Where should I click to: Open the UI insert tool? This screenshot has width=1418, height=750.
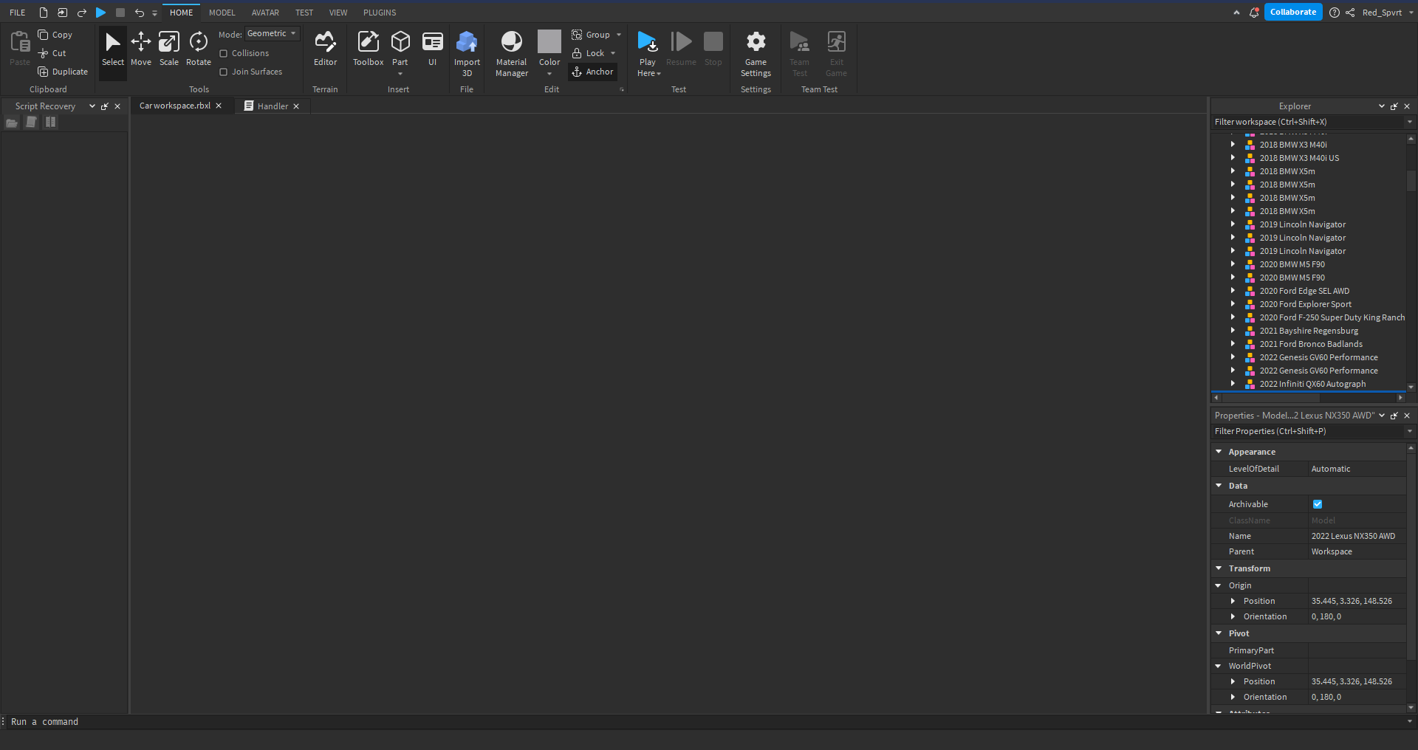coord(432,49)
